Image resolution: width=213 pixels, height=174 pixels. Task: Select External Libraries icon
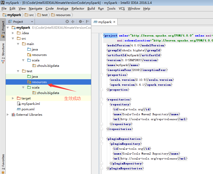click(x=13, y=115)
